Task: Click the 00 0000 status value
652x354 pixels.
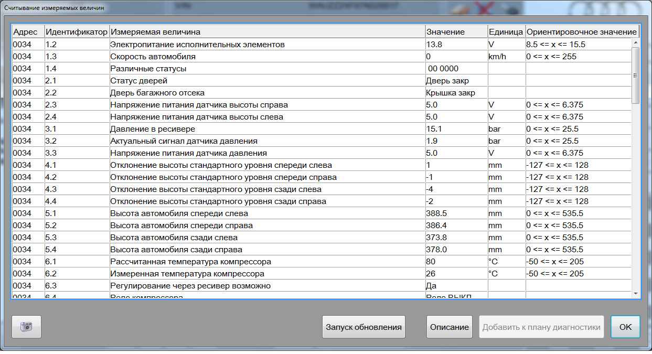Action: (x=456, y=69)
